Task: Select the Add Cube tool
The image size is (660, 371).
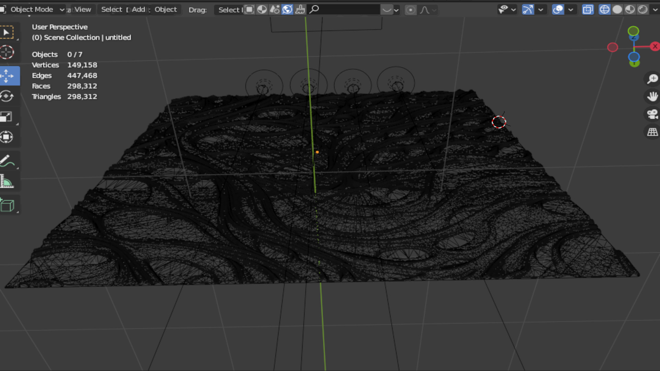Action: point(7,205)
